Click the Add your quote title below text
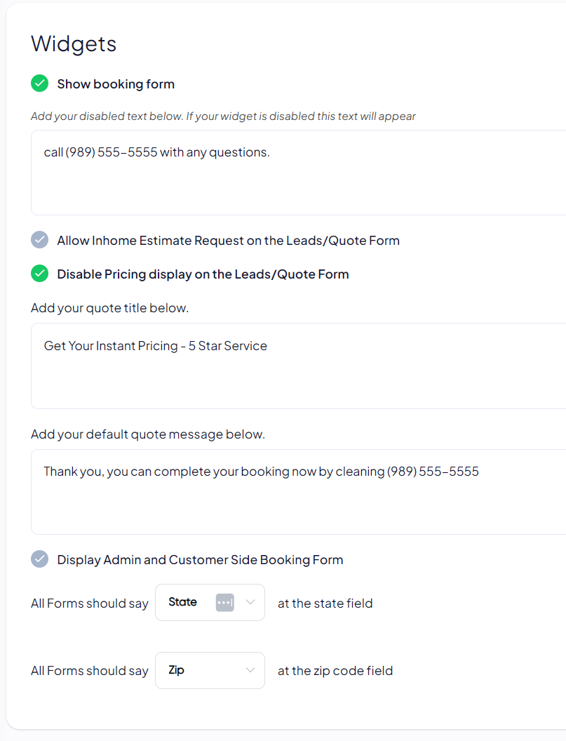The image size is (566, 741). coord(109,308)
